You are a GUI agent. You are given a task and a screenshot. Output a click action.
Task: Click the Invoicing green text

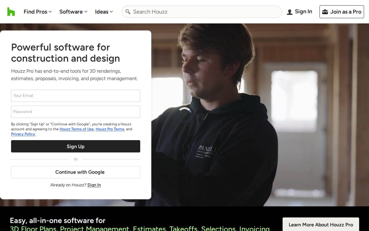click(x=254, y=228)
